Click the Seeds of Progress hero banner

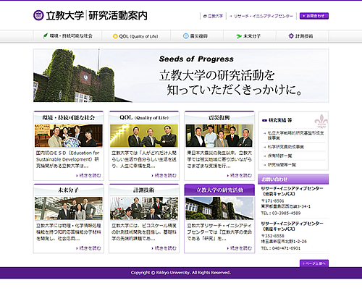[181, 75]
